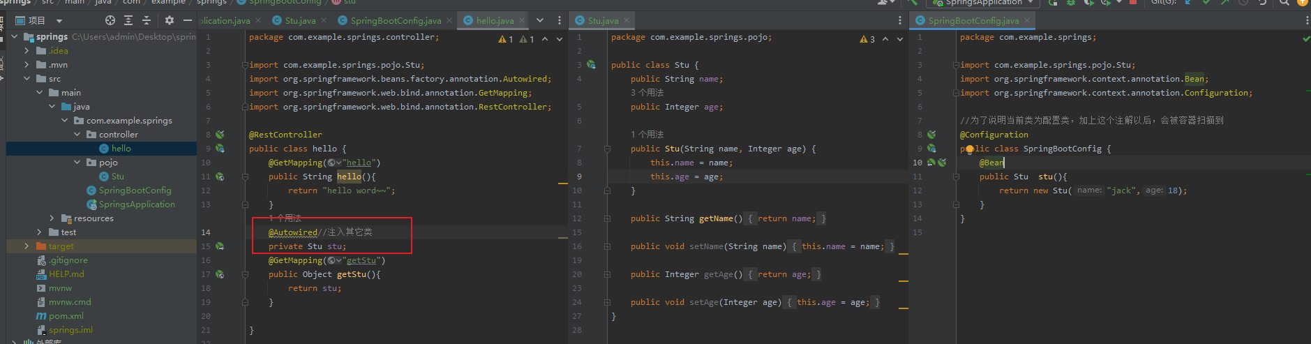Fold imports block in SpringBootConfig.java

[957, 65]
